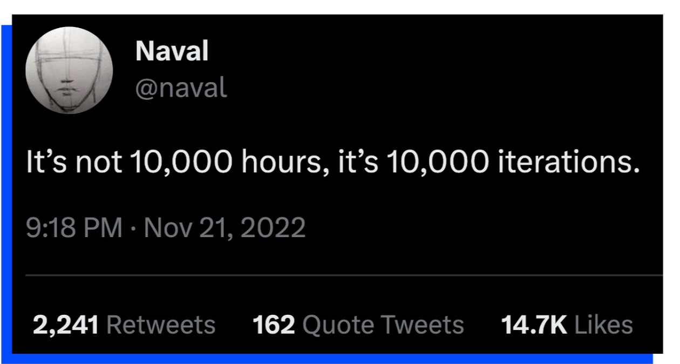Click the 2,241 retweet count number

click(65, 325)
